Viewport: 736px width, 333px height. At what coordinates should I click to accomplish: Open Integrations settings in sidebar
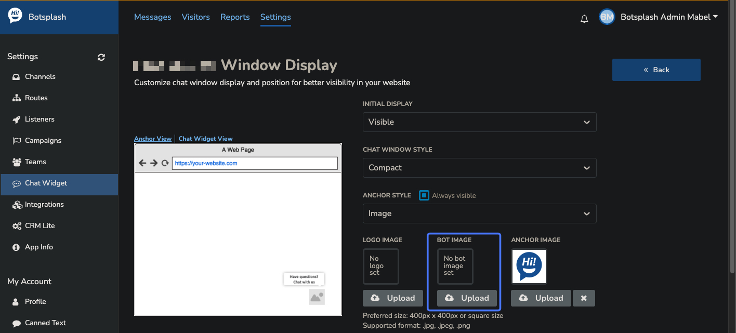pos(59,205)
